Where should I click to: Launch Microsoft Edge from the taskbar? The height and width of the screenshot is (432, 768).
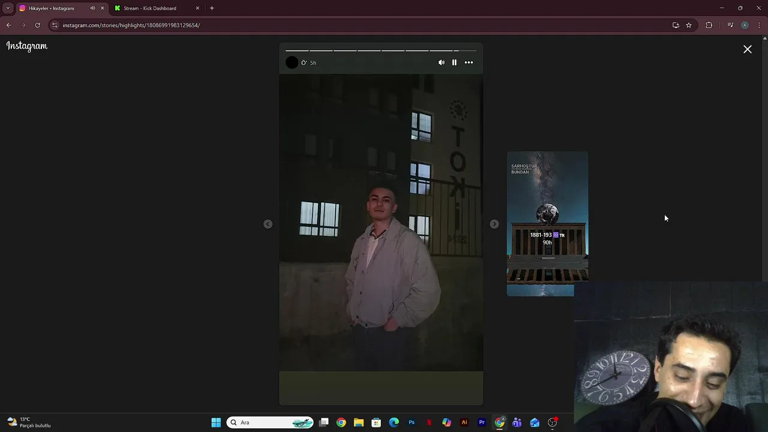click(394, 422)
